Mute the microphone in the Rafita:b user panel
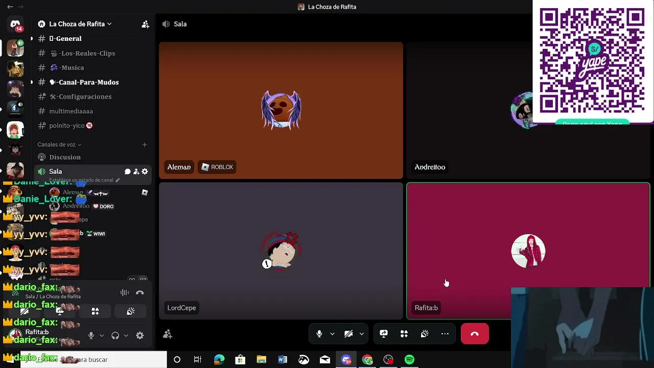The image size is (654, 368). coord(91,336)
